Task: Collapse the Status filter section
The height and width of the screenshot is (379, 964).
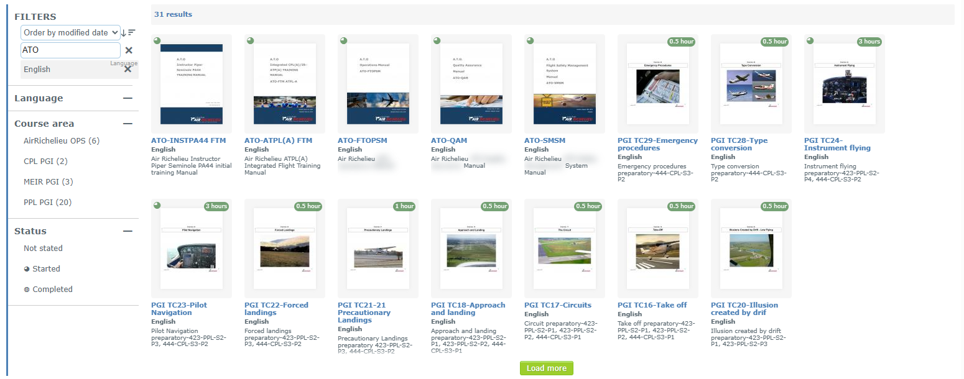Action: (127, 231)
